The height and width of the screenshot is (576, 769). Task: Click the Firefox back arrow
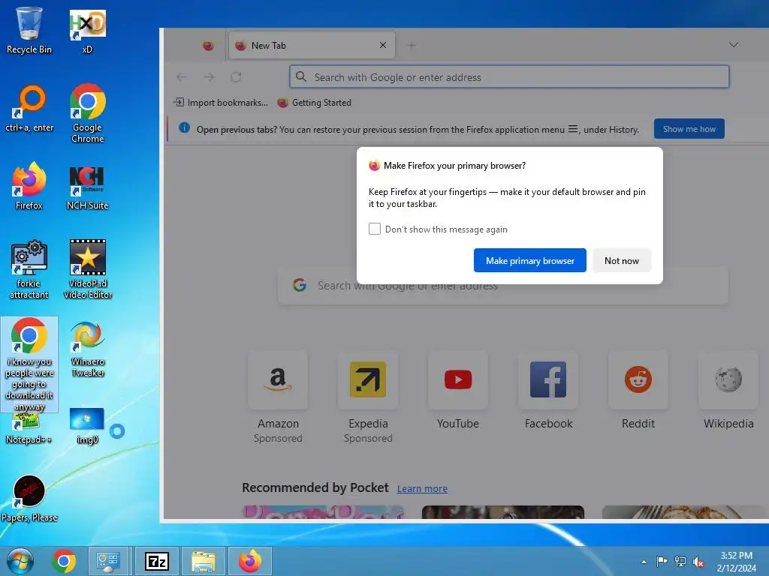pyautogui.click(x=182, y=77)
